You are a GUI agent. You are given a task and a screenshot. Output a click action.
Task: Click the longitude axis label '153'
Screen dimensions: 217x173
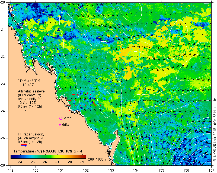[x=111, y=171]
